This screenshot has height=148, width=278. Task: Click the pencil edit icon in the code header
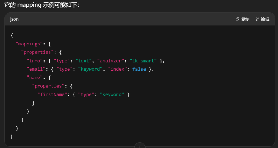(x=257, y=19)
